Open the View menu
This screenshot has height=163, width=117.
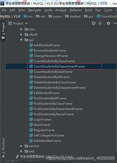(22, 10)
